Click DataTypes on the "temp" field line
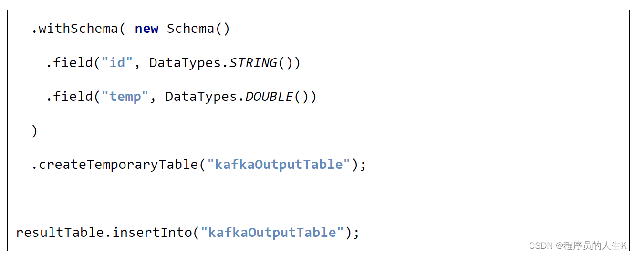 (x=201, y=97)
